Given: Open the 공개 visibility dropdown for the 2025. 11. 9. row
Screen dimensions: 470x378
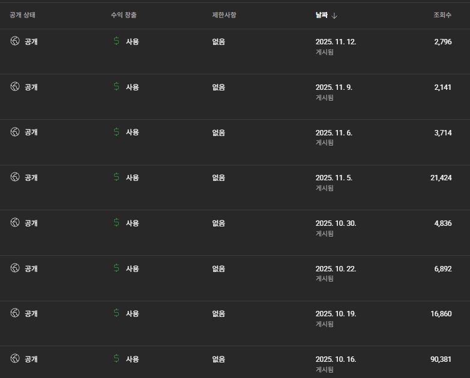Looking at the screenshot, I should (31, 87).
